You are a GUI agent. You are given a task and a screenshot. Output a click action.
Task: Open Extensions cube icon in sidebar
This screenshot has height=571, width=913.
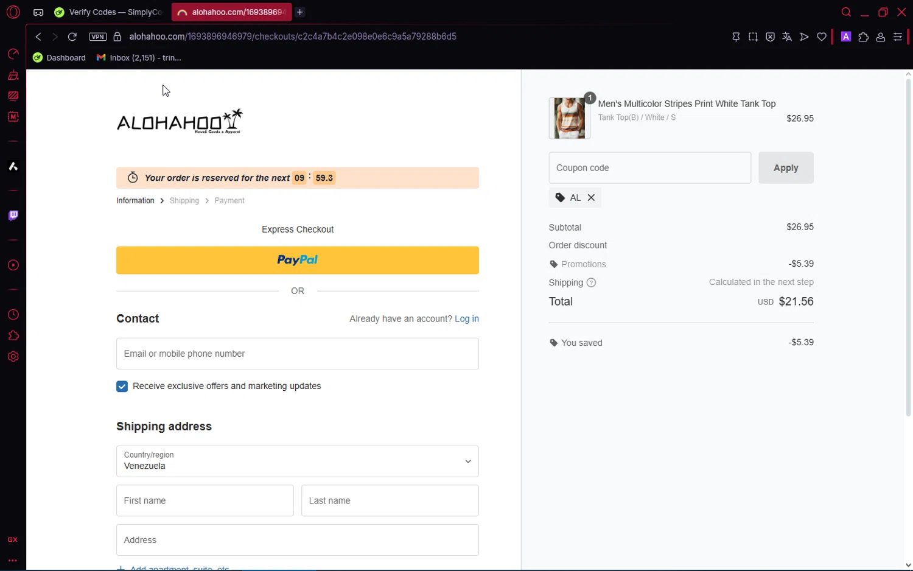(13, 336)
